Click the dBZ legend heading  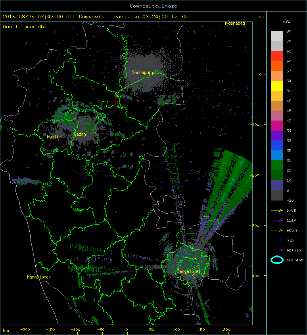pos(286,21)
